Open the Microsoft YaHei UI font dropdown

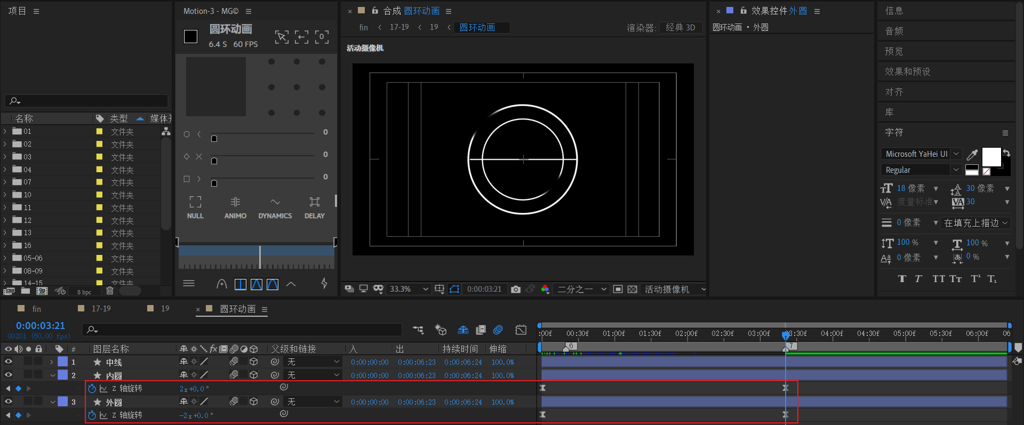(x=921, y=154)
